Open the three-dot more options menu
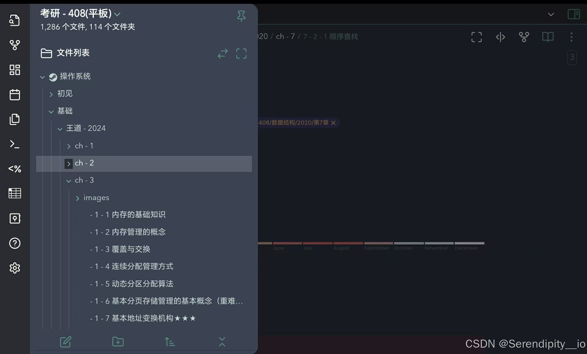 tap(571, 37)
